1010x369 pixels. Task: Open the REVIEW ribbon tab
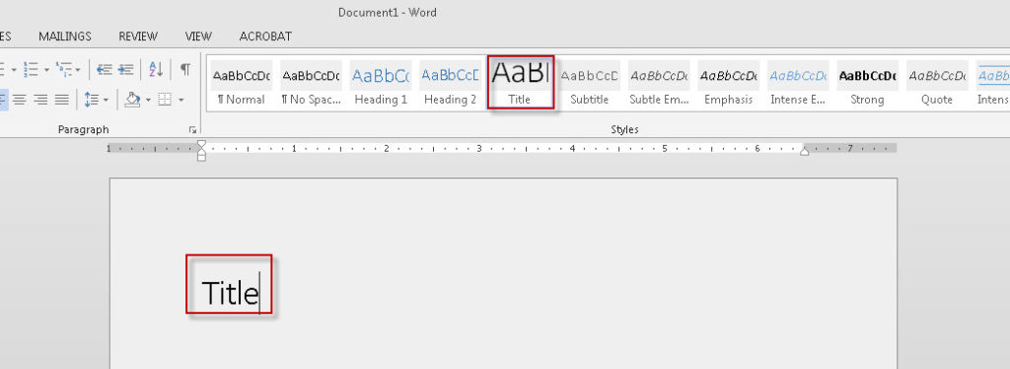pos(138,37)
